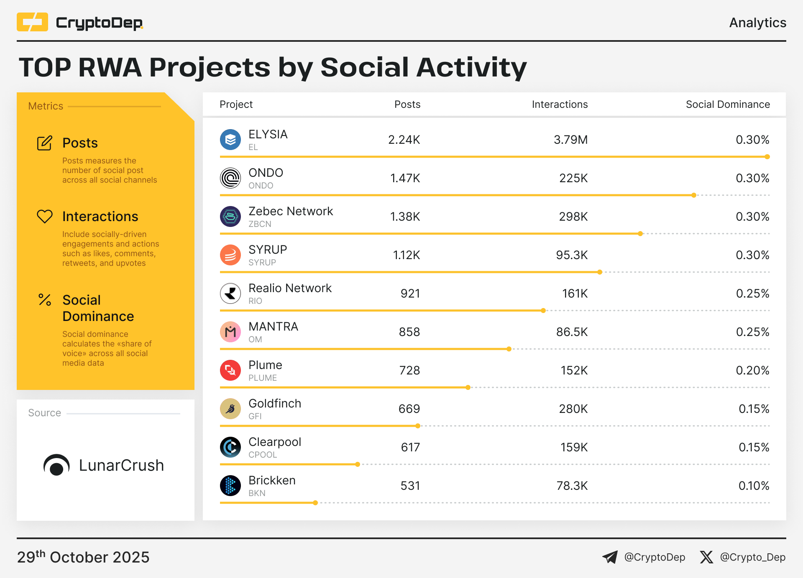Image resolution: width=803 pixels, height=578 pixels.
Task: Click the X social media icon
Action: pos(706,557)
